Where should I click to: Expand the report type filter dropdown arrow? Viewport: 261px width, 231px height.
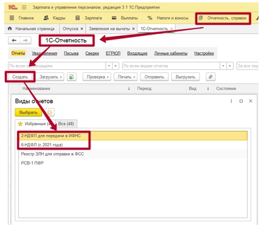(x=223, y=66)
